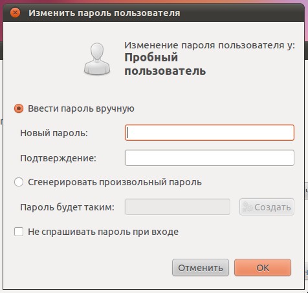Confirm the change with the OK button

pyautogui.click(x=263, y=268)
